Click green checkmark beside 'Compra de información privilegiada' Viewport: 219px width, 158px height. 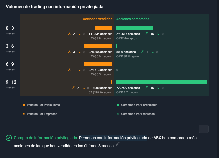pyautogui.click(x=9, y=138)
